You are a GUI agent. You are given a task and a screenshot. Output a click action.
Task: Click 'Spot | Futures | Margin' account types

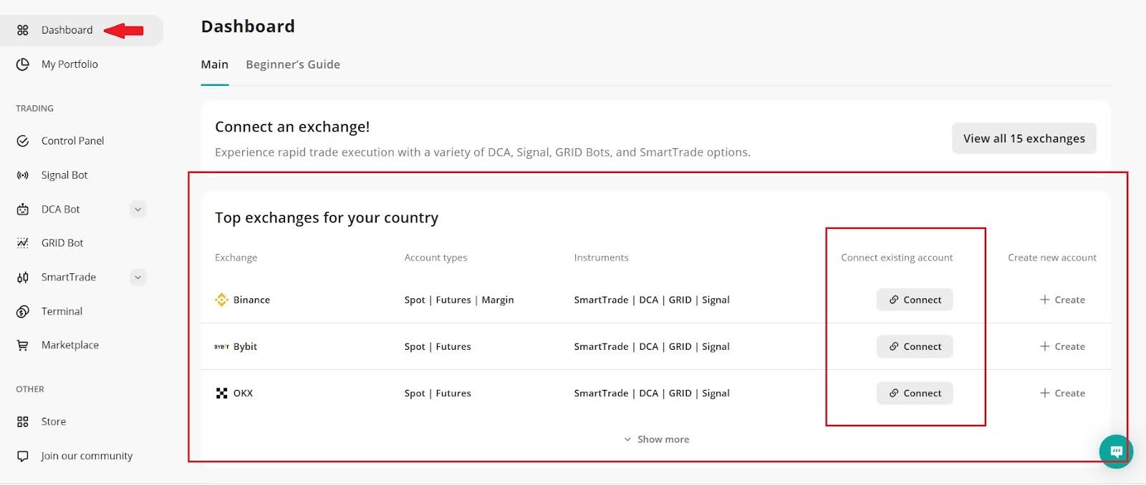tap(459, 300)
